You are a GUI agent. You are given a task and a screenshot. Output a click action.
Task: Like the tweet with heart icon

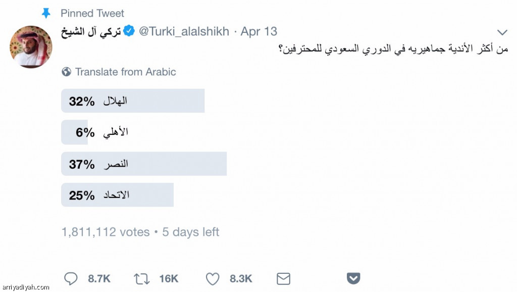(x=213, y=278)
